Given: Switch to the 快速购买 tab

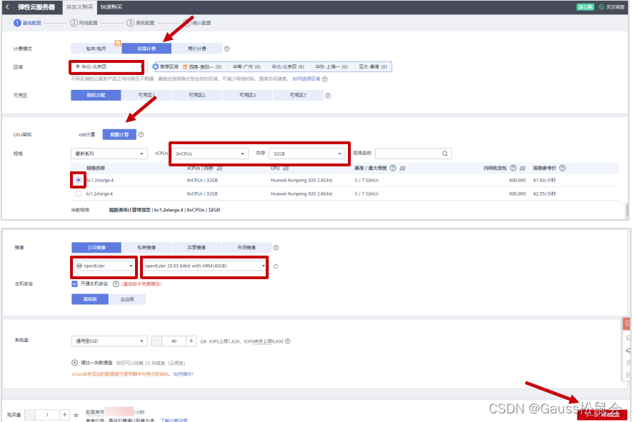Looking at the screenshot, I should (111, 7).
